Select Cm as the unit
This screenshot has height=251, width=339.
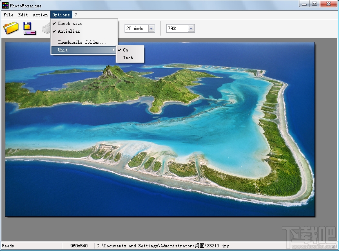(x=130, y=50)
